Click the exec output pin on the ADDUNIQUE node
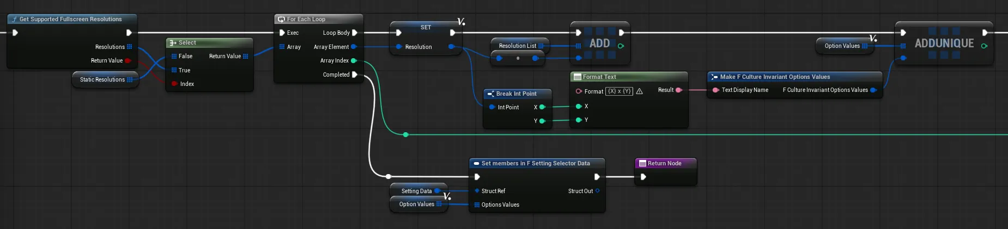 click(x=985, y=33)
